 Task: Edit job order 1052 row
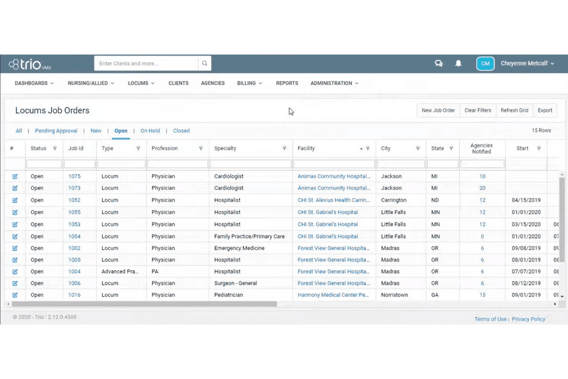tap(15, 200)
